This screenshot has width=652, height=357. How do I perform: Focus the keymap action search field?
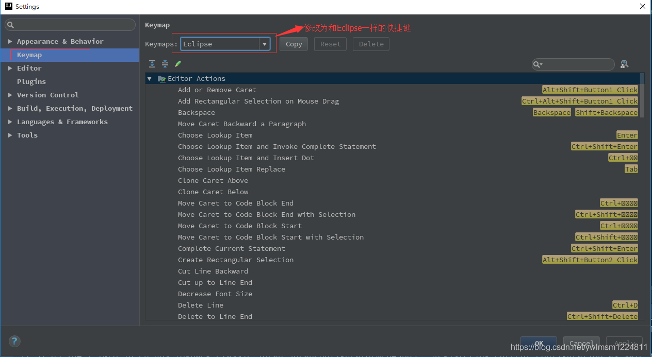tap(573, 64)
